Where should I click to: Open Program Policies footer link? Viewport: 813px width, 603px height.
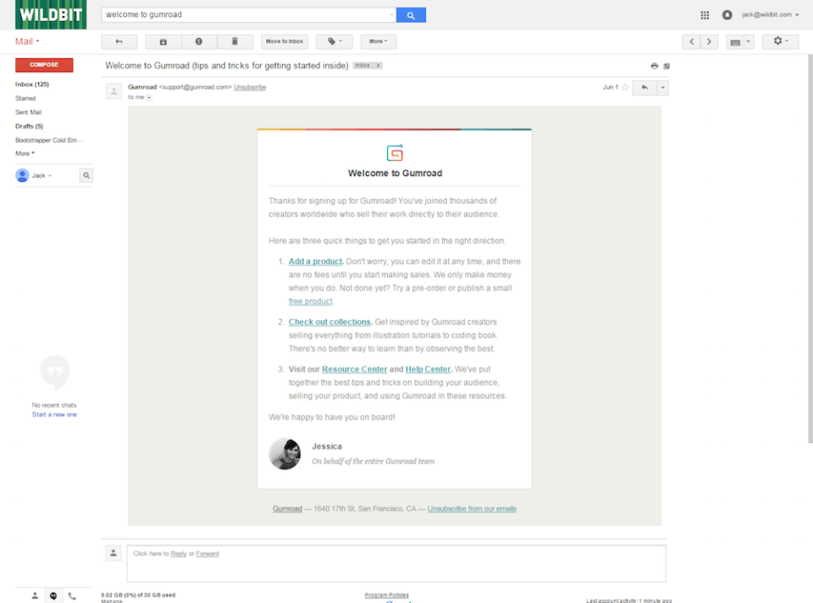click(387, 595)
